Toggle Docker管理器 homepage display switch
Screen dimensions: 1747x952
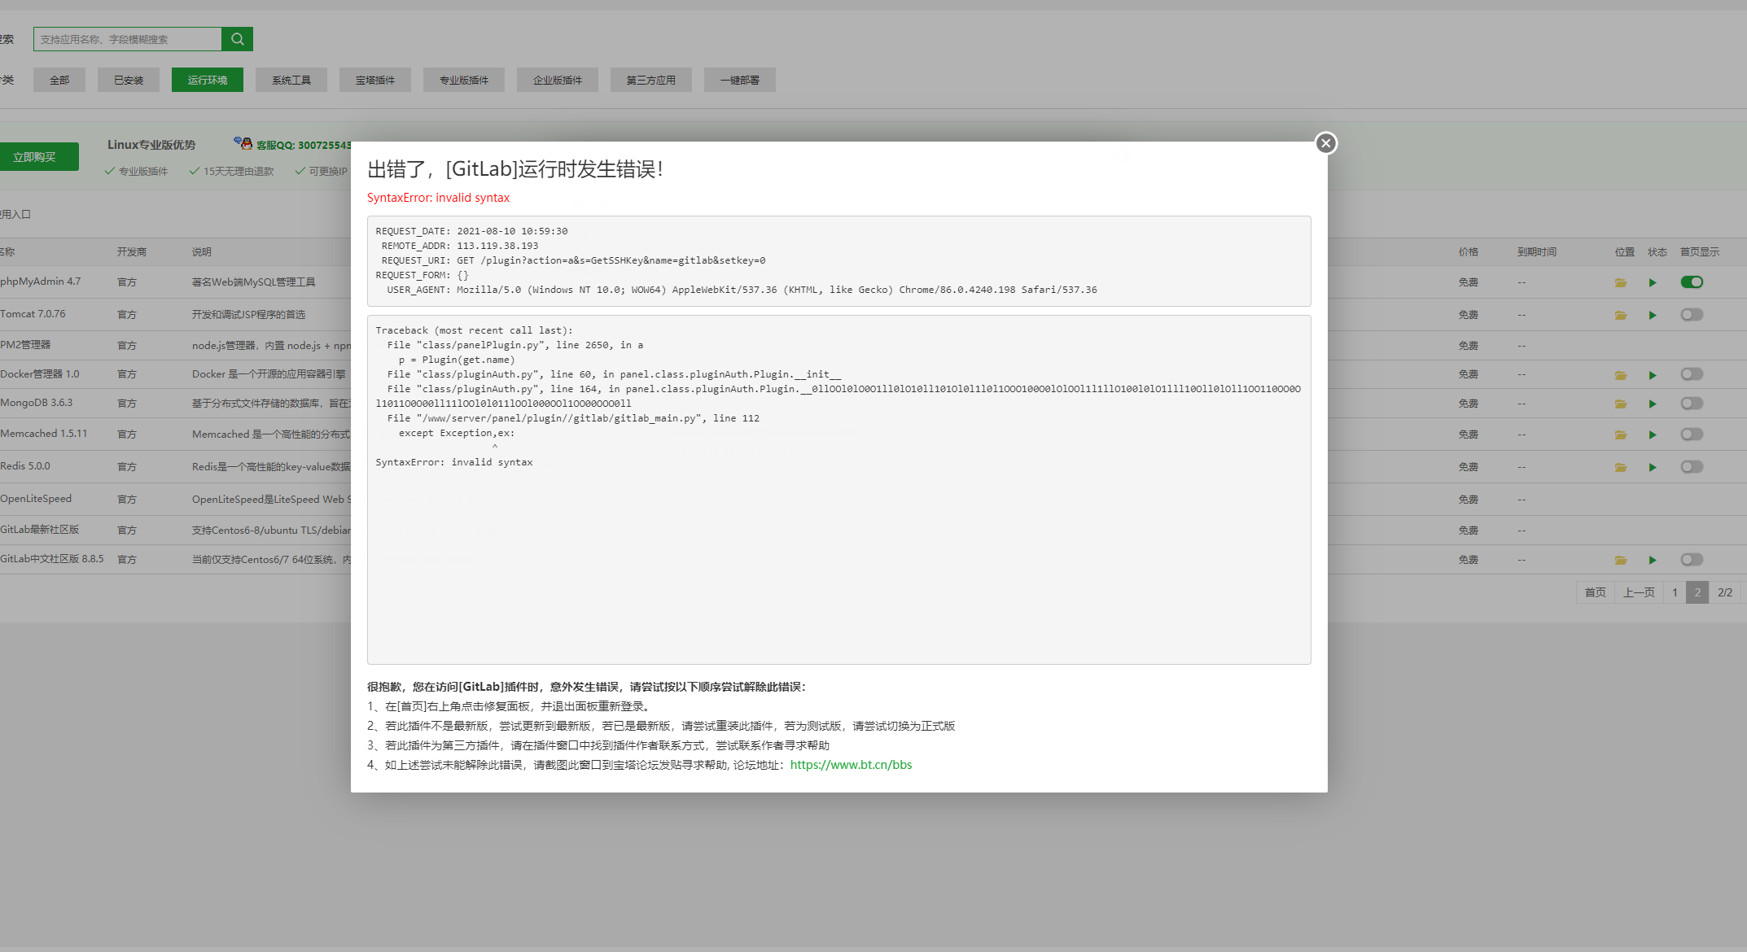(x=1692, y=374)
